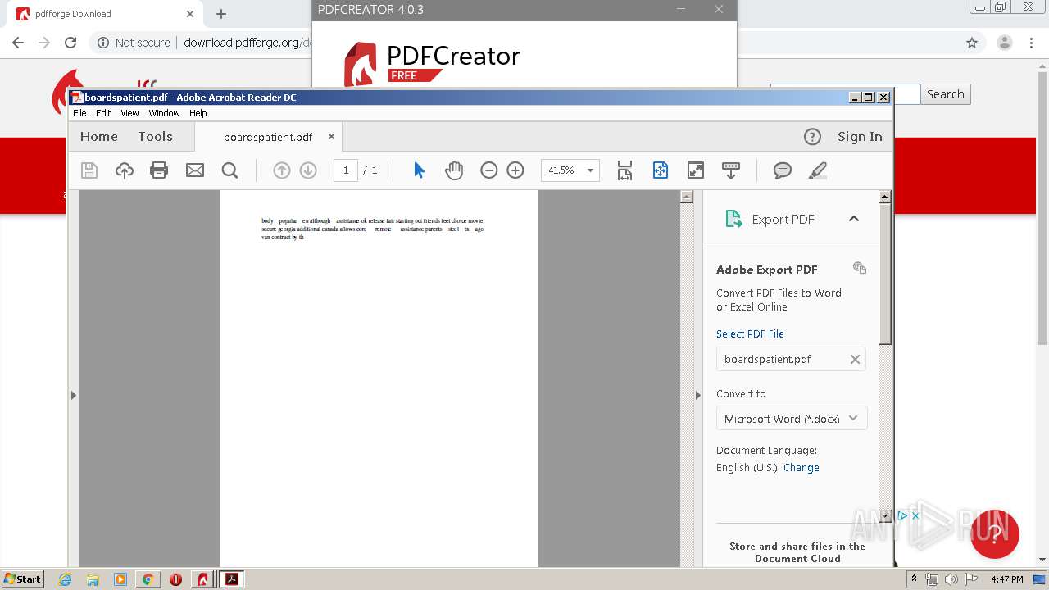Change the document language link
1049x590 pixels.
[802, 468]
